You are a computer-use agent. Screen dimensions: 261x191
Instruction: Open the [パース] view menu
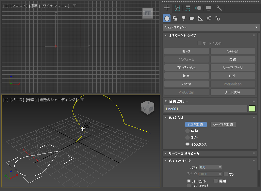click(x=17, y=100)
